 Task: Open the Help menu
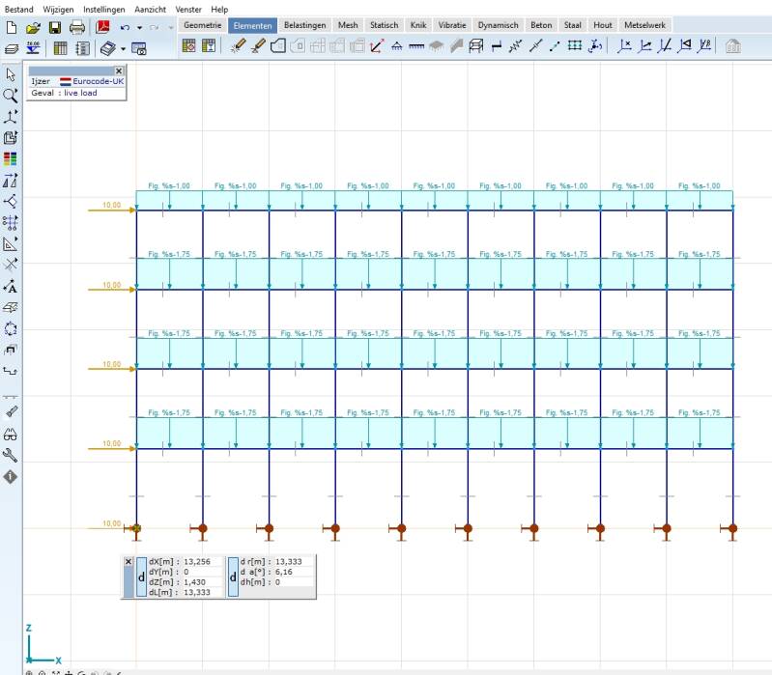click(219, 9)
